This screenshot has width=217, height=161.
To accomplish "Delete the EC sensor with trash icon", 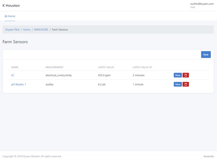I will click(186, 75).
